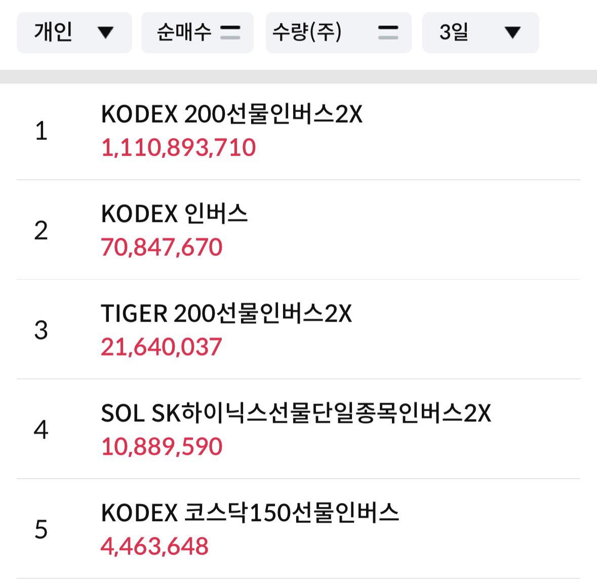Toggle the 순매수 switch button
Screen dimensions: 597x585
click(x=197, y=32)
